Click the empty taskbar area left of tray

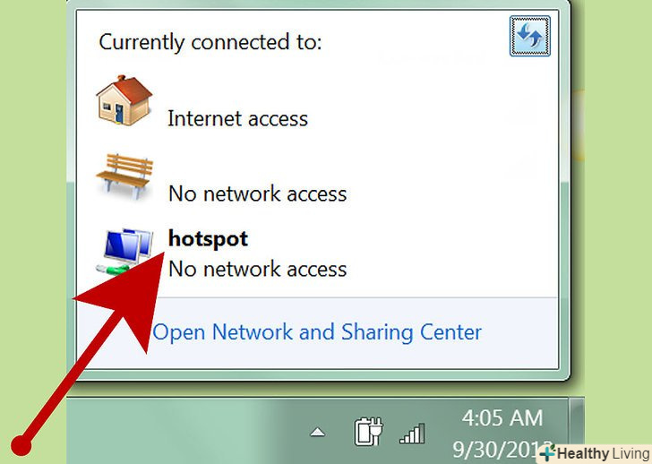pyautogui.click(x=185, y=431)
